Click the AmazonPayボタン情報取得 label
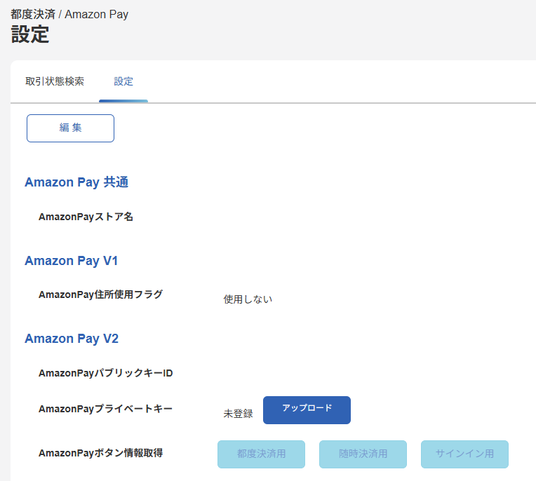Viewport: 536px width, 481px height. click(x=100, y=453)
